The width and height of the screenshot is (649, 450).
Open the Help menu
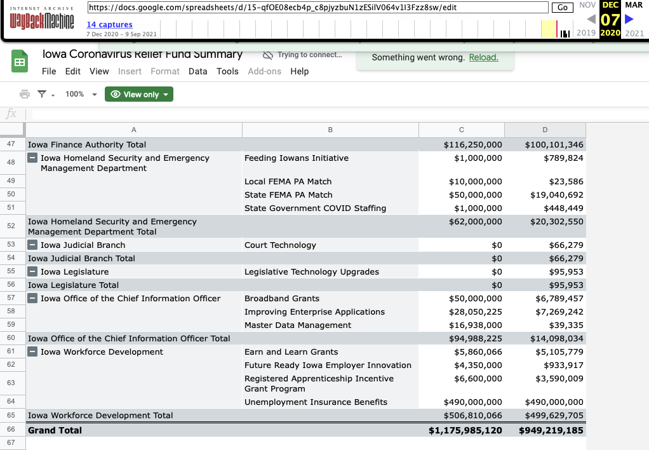[299, 71]
